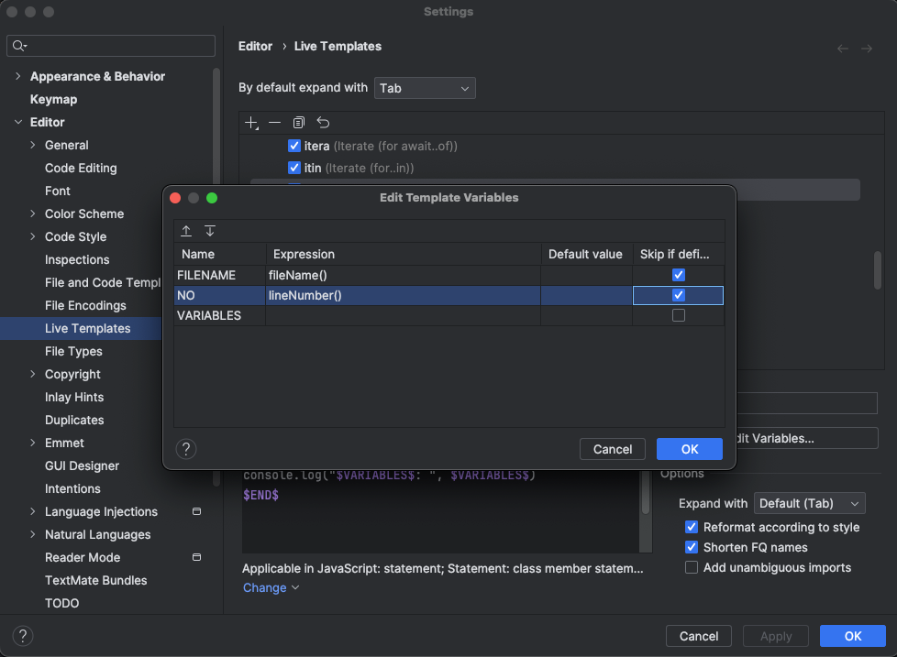Click the templates list vertical scrollbar

878,270
